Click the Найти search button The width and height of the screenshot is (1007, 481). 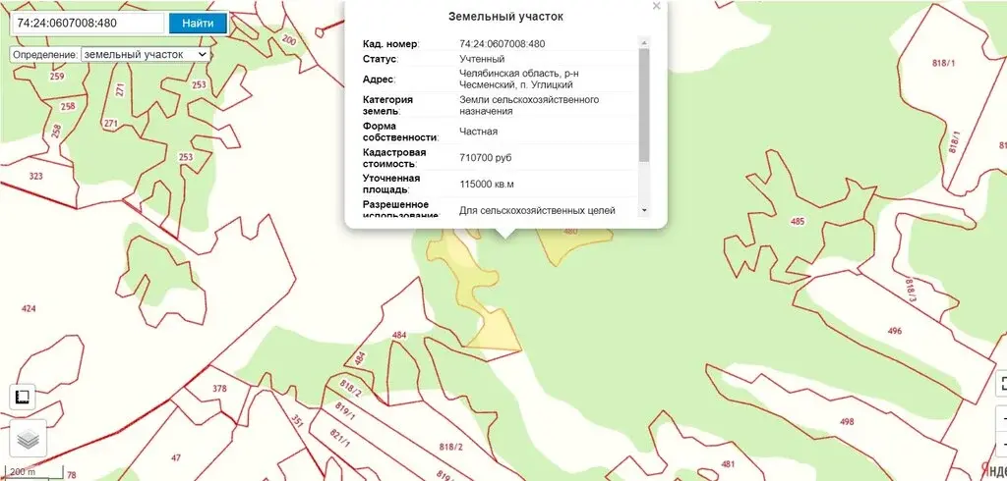pyautogui.click(x=199, y=24)
